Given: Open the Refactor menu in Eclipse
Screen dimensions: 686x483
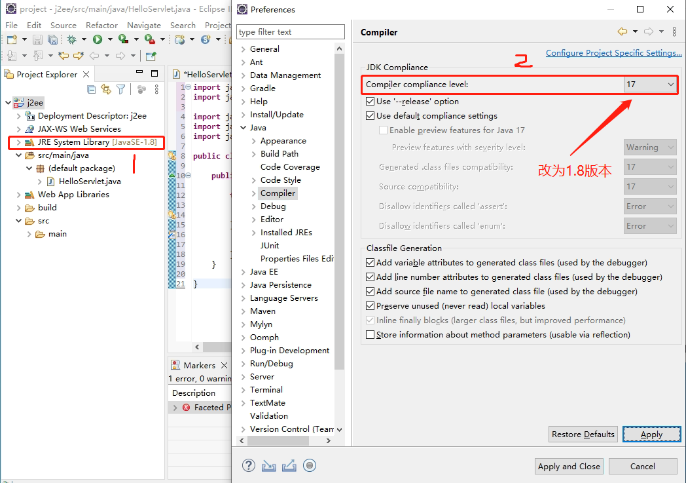Looking at the screenshot, I should coord(101,26).
